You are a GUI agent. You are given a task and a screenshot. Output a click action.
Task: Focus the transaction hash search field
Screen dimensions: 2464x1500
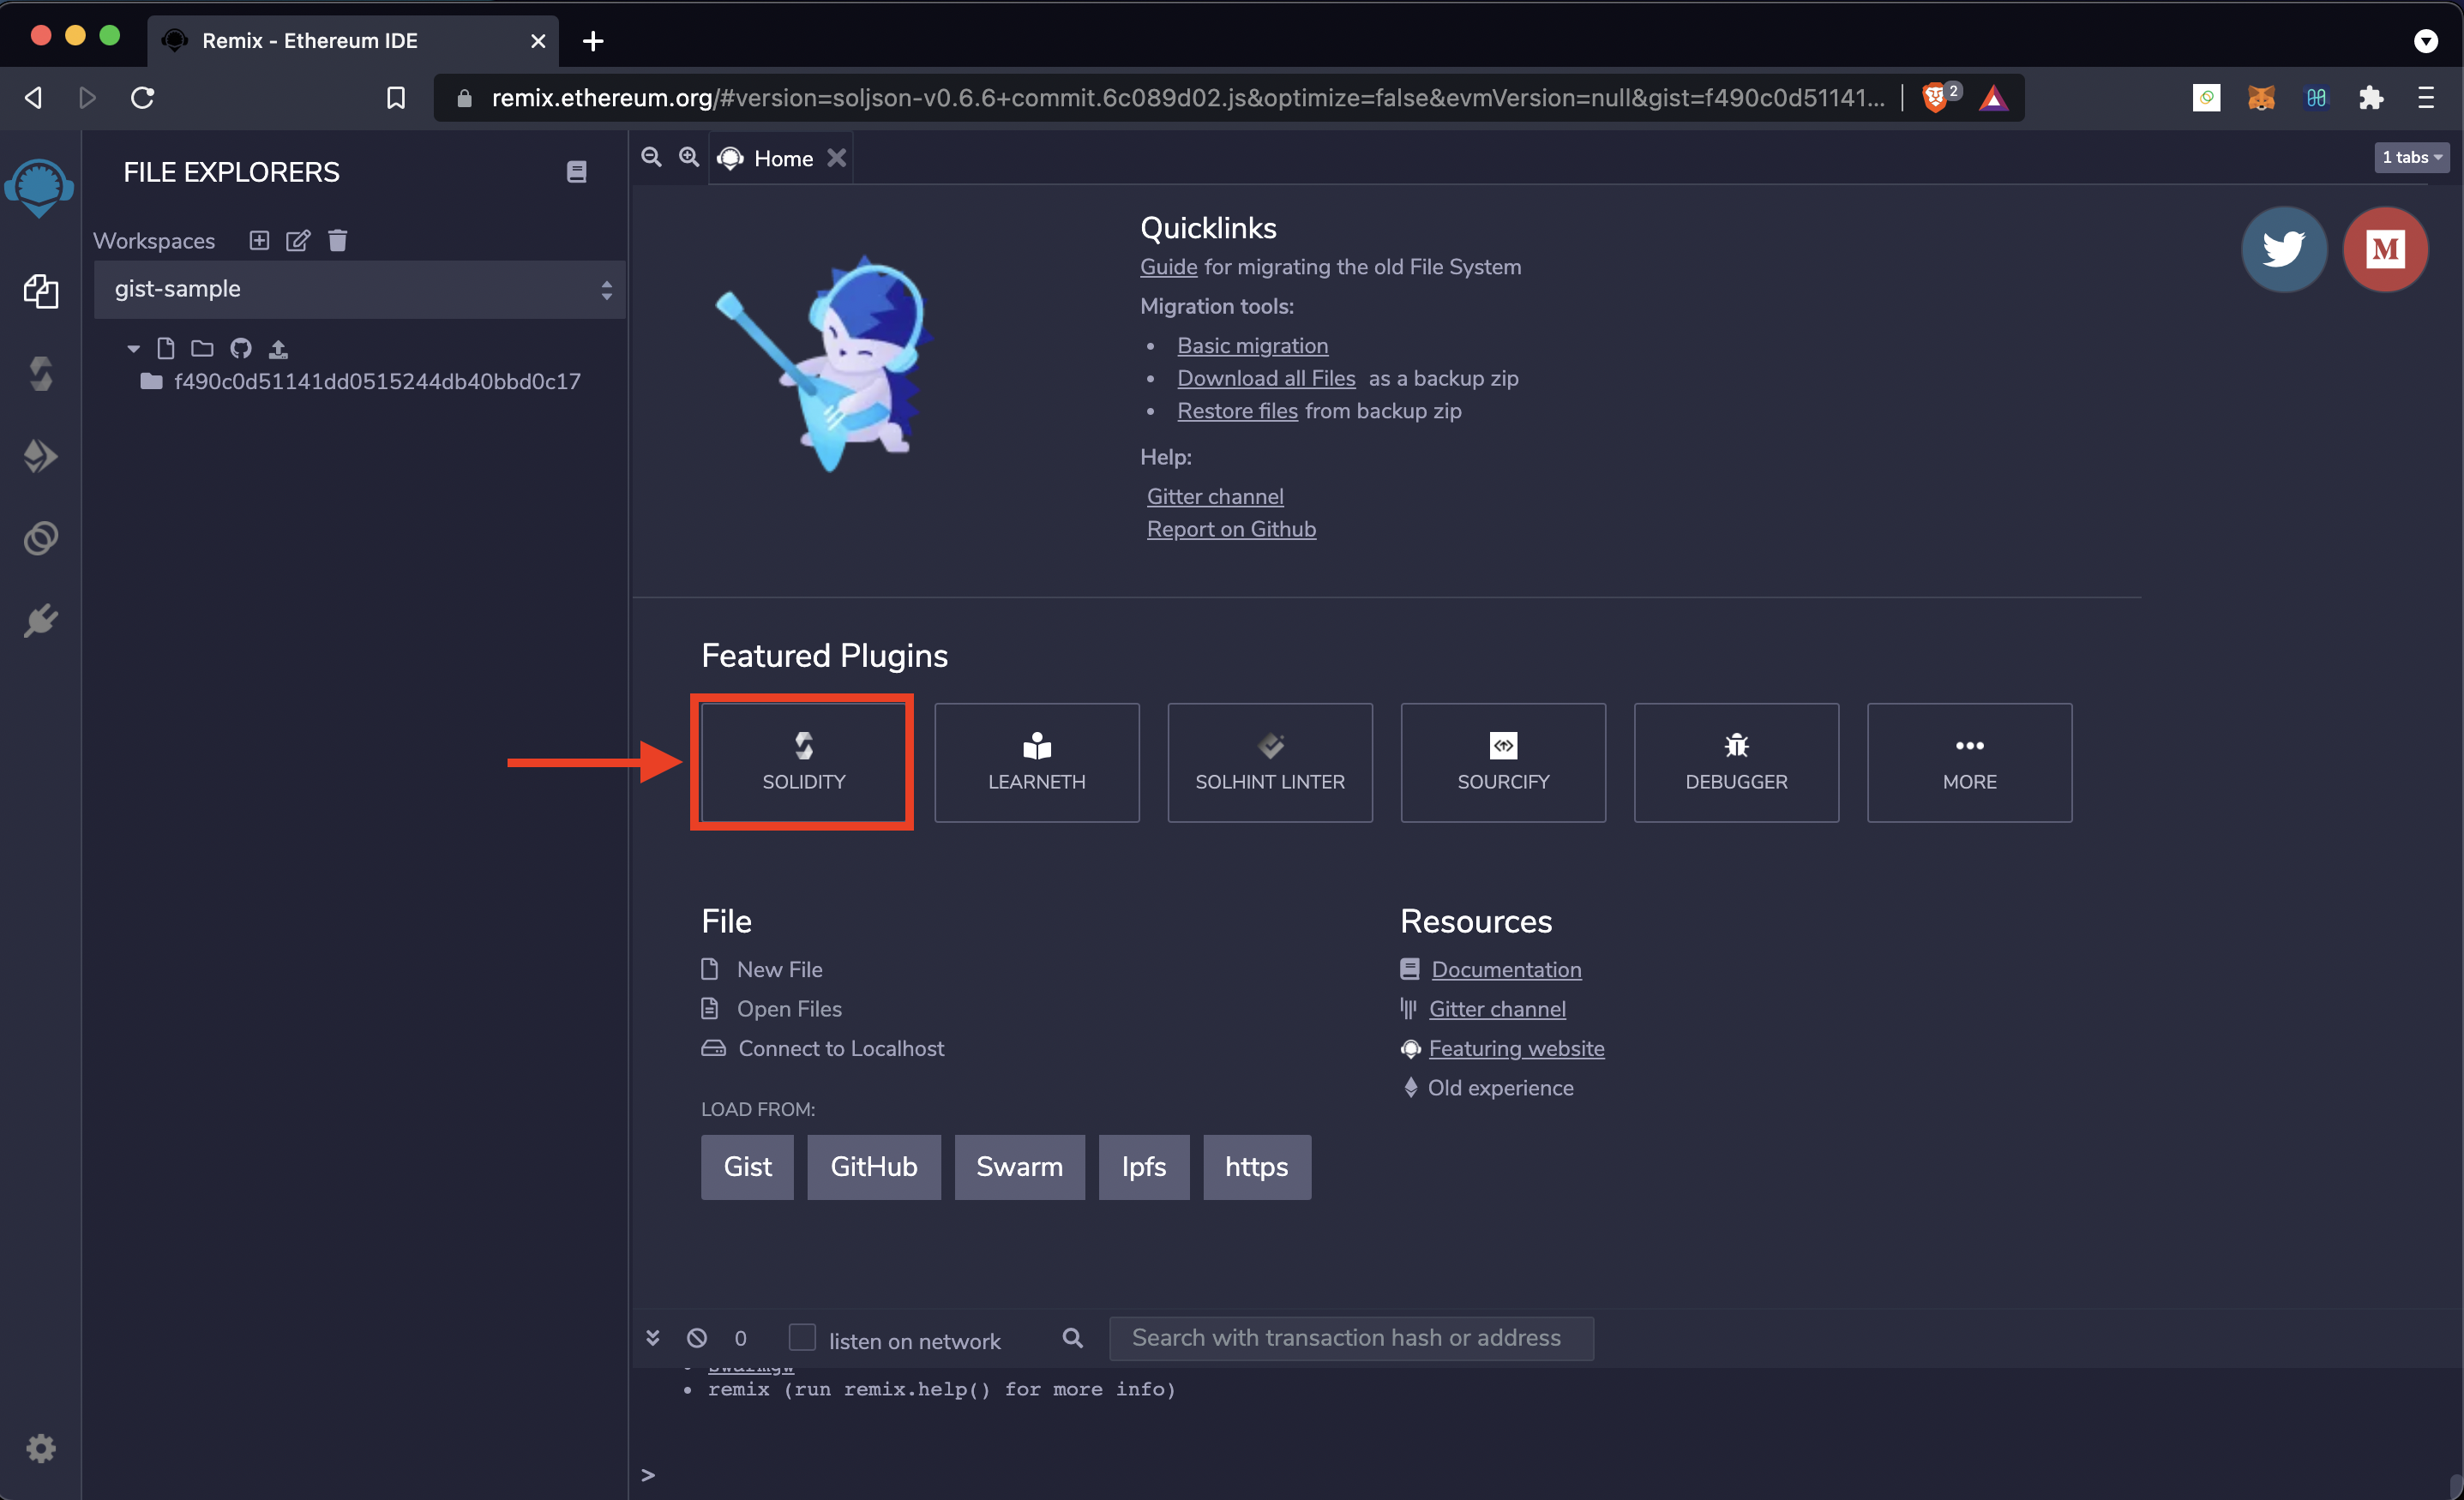click(x=1351, y=1338)
